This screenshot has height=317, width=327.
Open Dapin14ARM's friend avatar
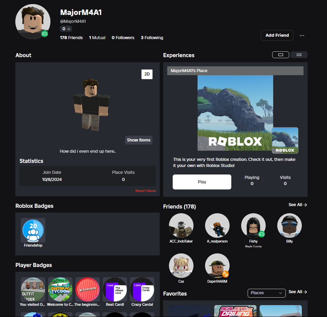point(217,266)
